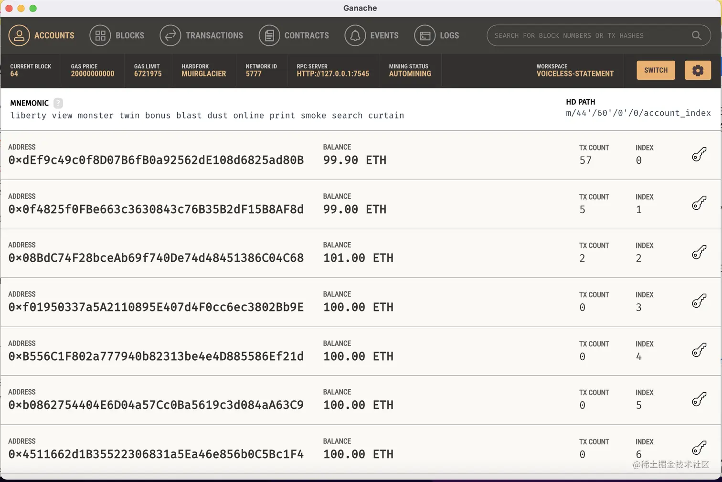Click the search magnifier icon
The width and height of the screenshot is (722, 482).
coord(697,35)
